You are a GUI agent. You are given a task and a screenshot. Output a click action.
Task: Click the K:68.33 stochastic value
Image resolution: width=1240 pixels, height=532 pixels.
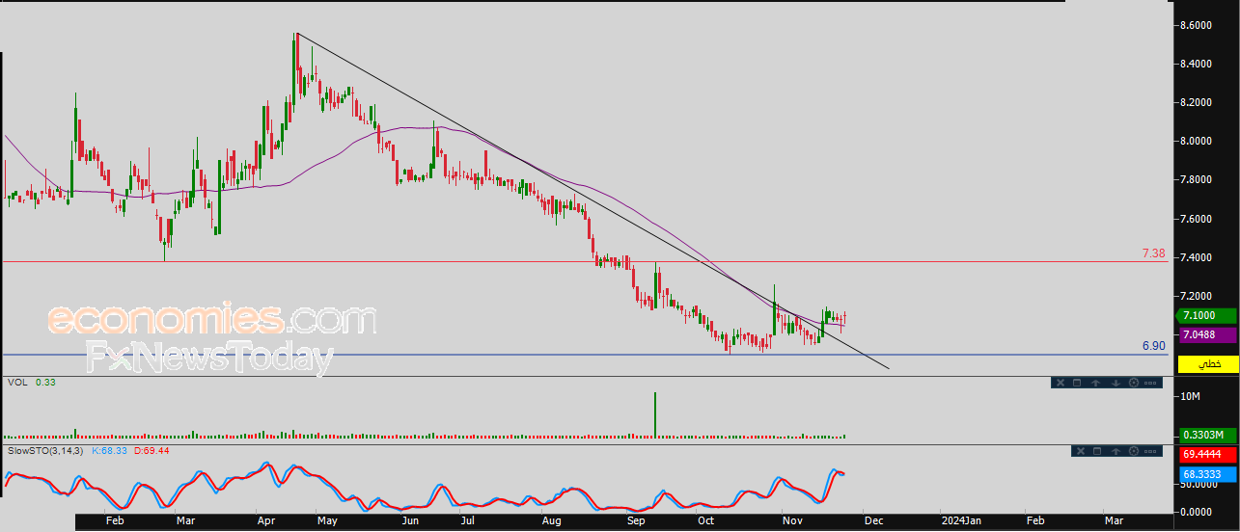click(x=111, y=450)
